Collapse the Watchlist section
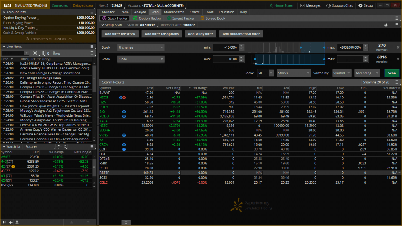The height and width of the screenshot is (226, 402). click(4, 147)
